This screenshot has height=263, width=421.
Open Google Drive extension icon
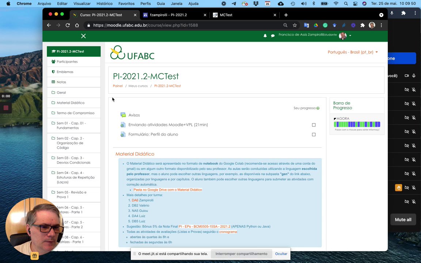click(x=316, y=25)
